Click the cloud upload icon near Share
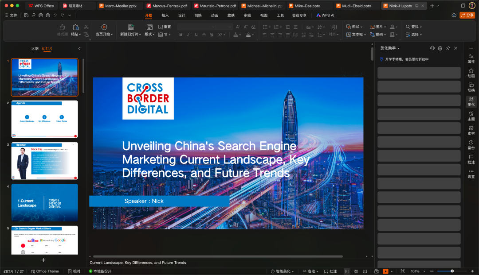 tap(454, 15)
